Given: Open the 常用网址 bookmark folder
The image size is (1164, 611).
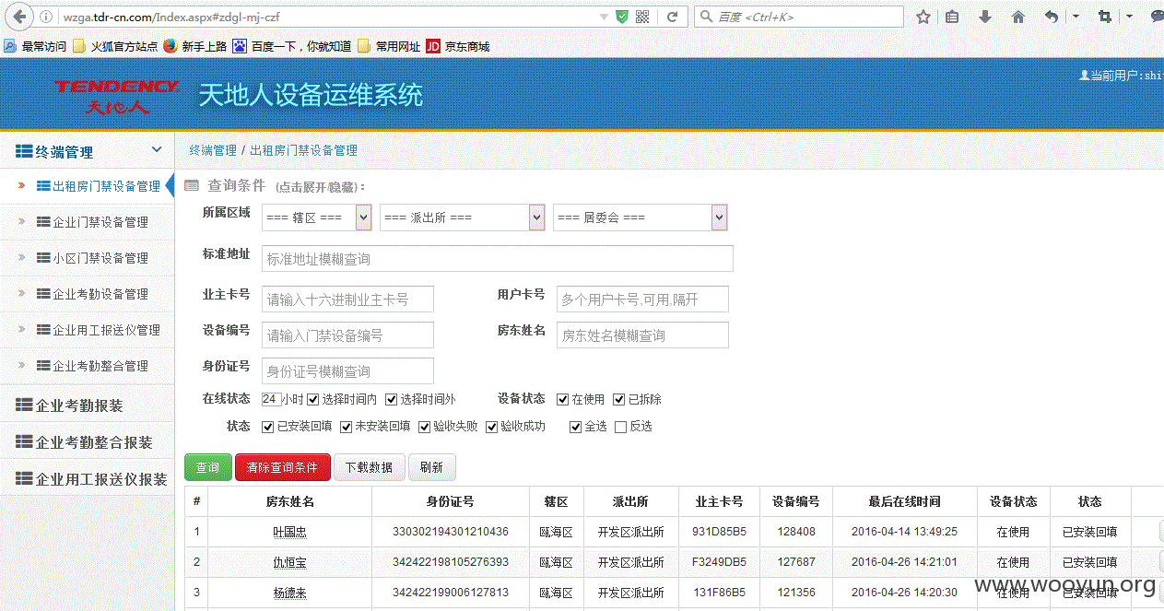Looking at the screenshot, I should tap(389, 46).
